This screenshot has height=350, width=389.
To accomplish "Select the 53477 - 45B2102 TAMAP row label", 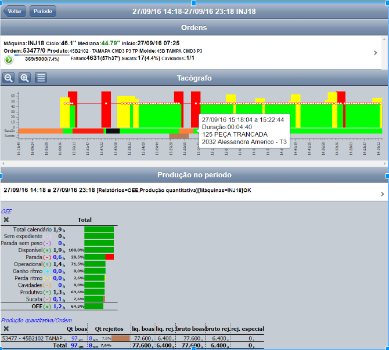I will tap(34, 338).
